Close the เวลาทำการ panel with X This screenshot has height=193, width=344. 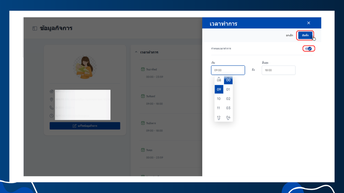point(309,23)
